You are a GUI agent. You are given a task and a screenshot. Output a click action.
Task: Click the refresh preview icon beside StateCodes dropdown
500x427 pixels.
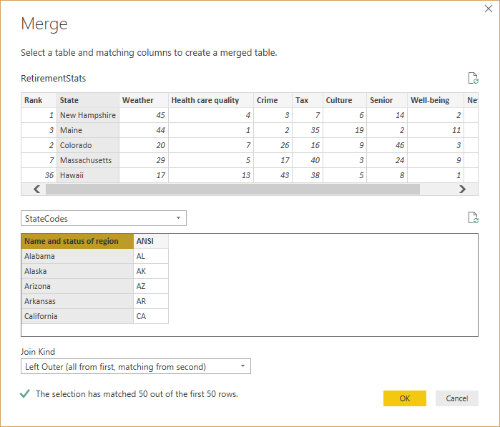474,218
